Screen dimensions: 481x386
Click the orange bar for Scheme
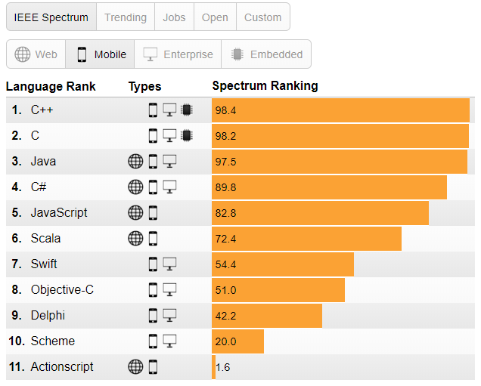(x=237, y=341)
